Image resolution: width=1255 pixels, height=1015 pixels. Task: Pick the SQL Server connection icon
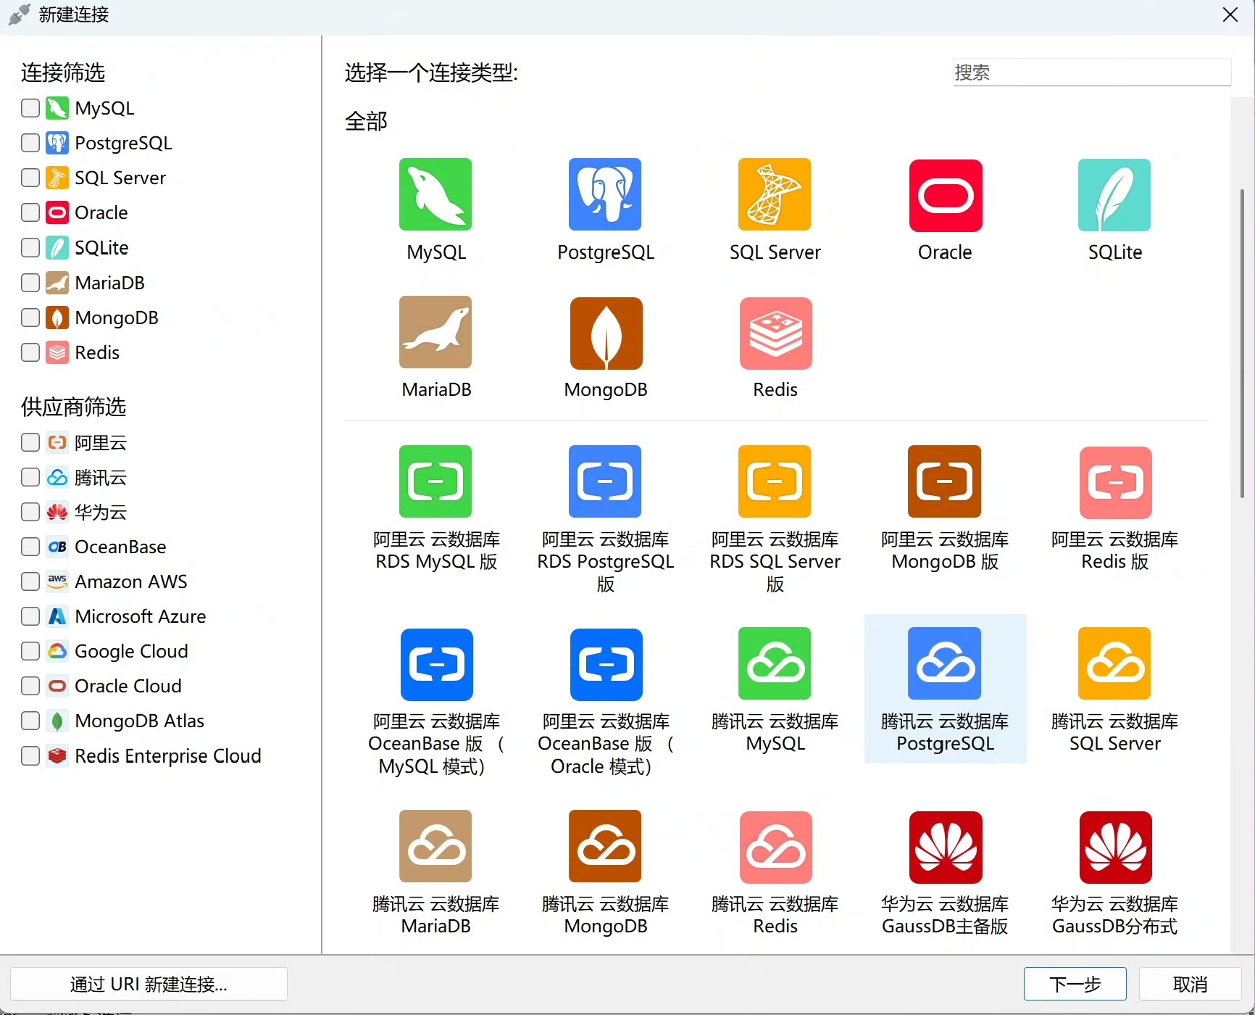pyautogui.click(x=775, y=194)
